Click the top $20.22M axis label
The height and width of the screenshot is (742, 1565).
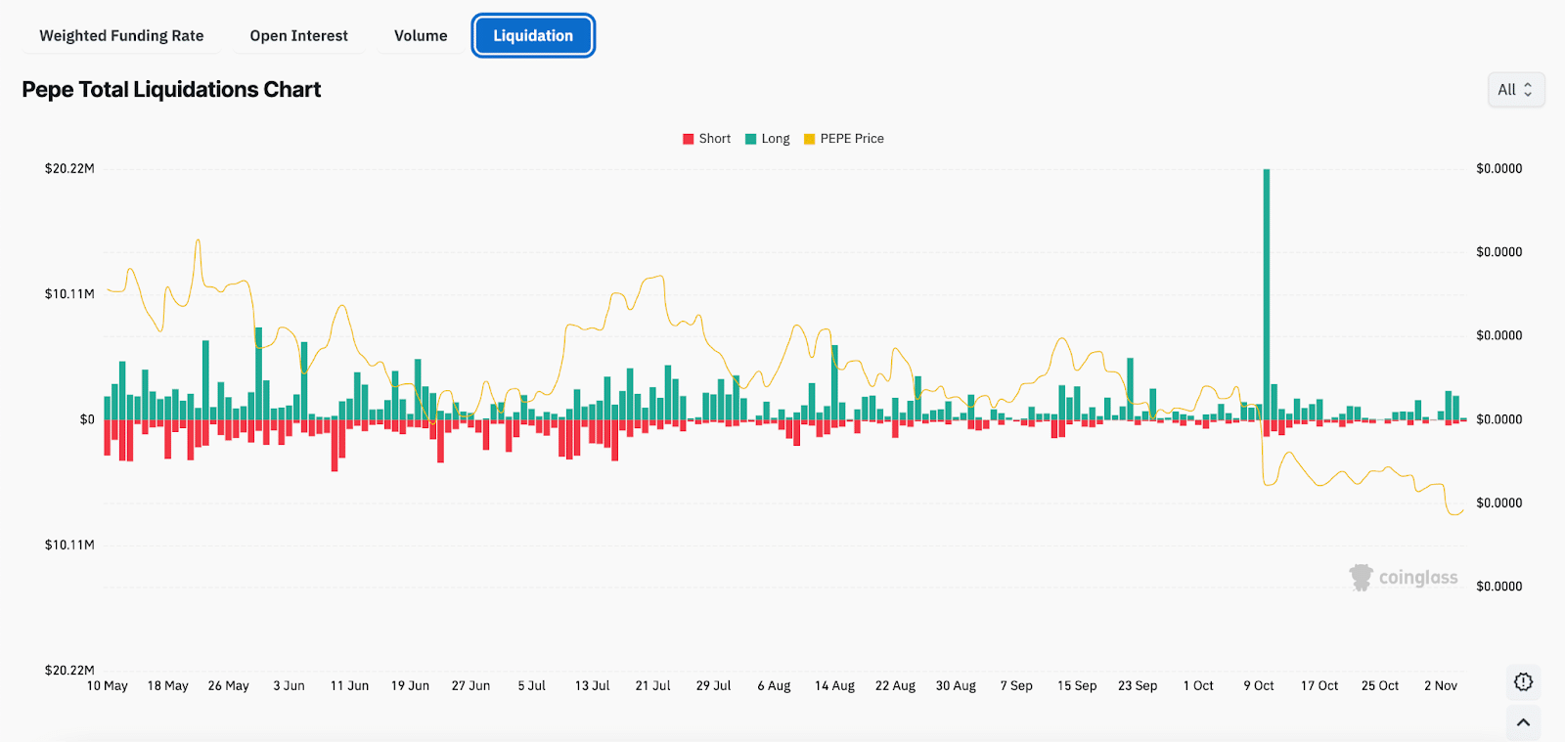tap(69, 169)
